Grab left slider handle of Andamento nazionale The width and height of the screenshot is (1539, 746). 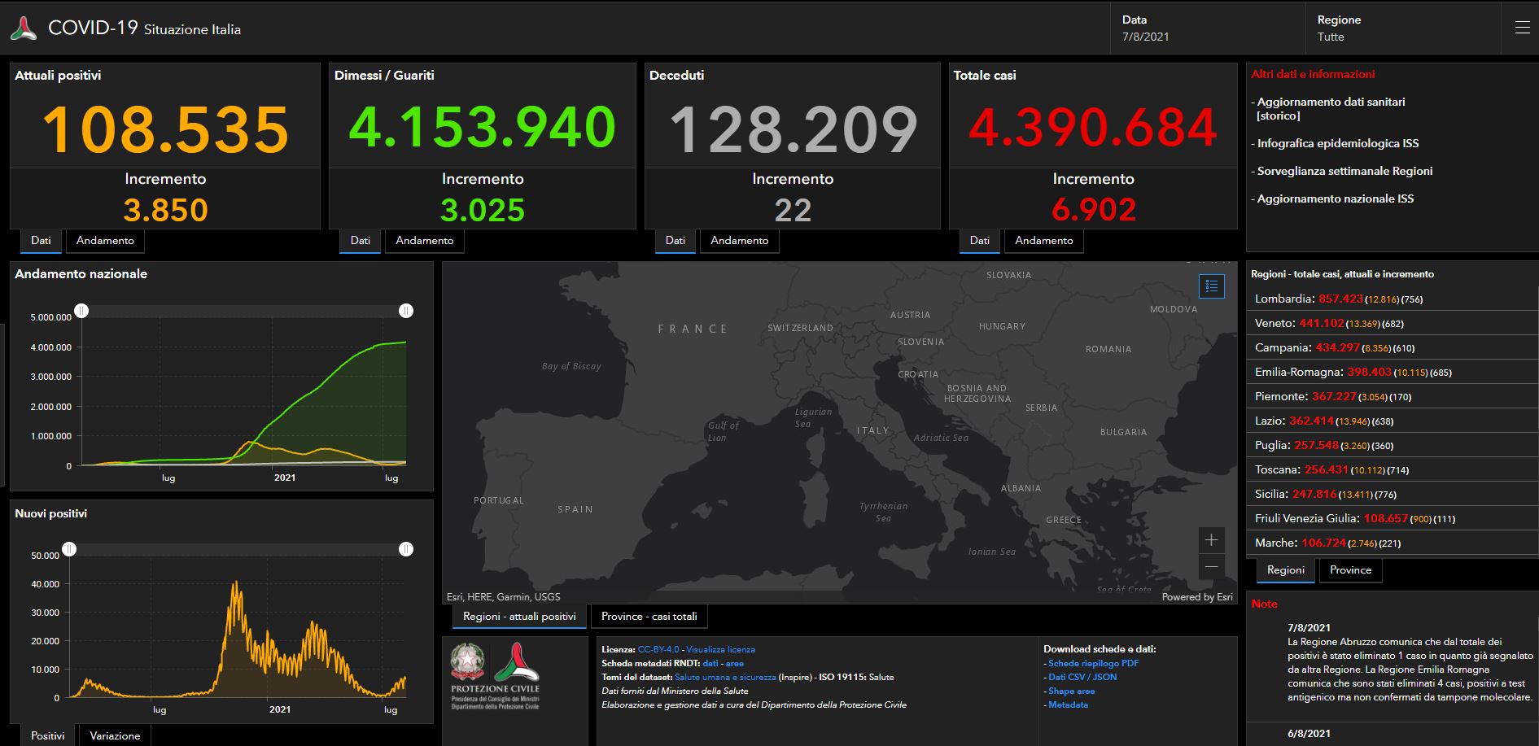click(x=81, y=311)
